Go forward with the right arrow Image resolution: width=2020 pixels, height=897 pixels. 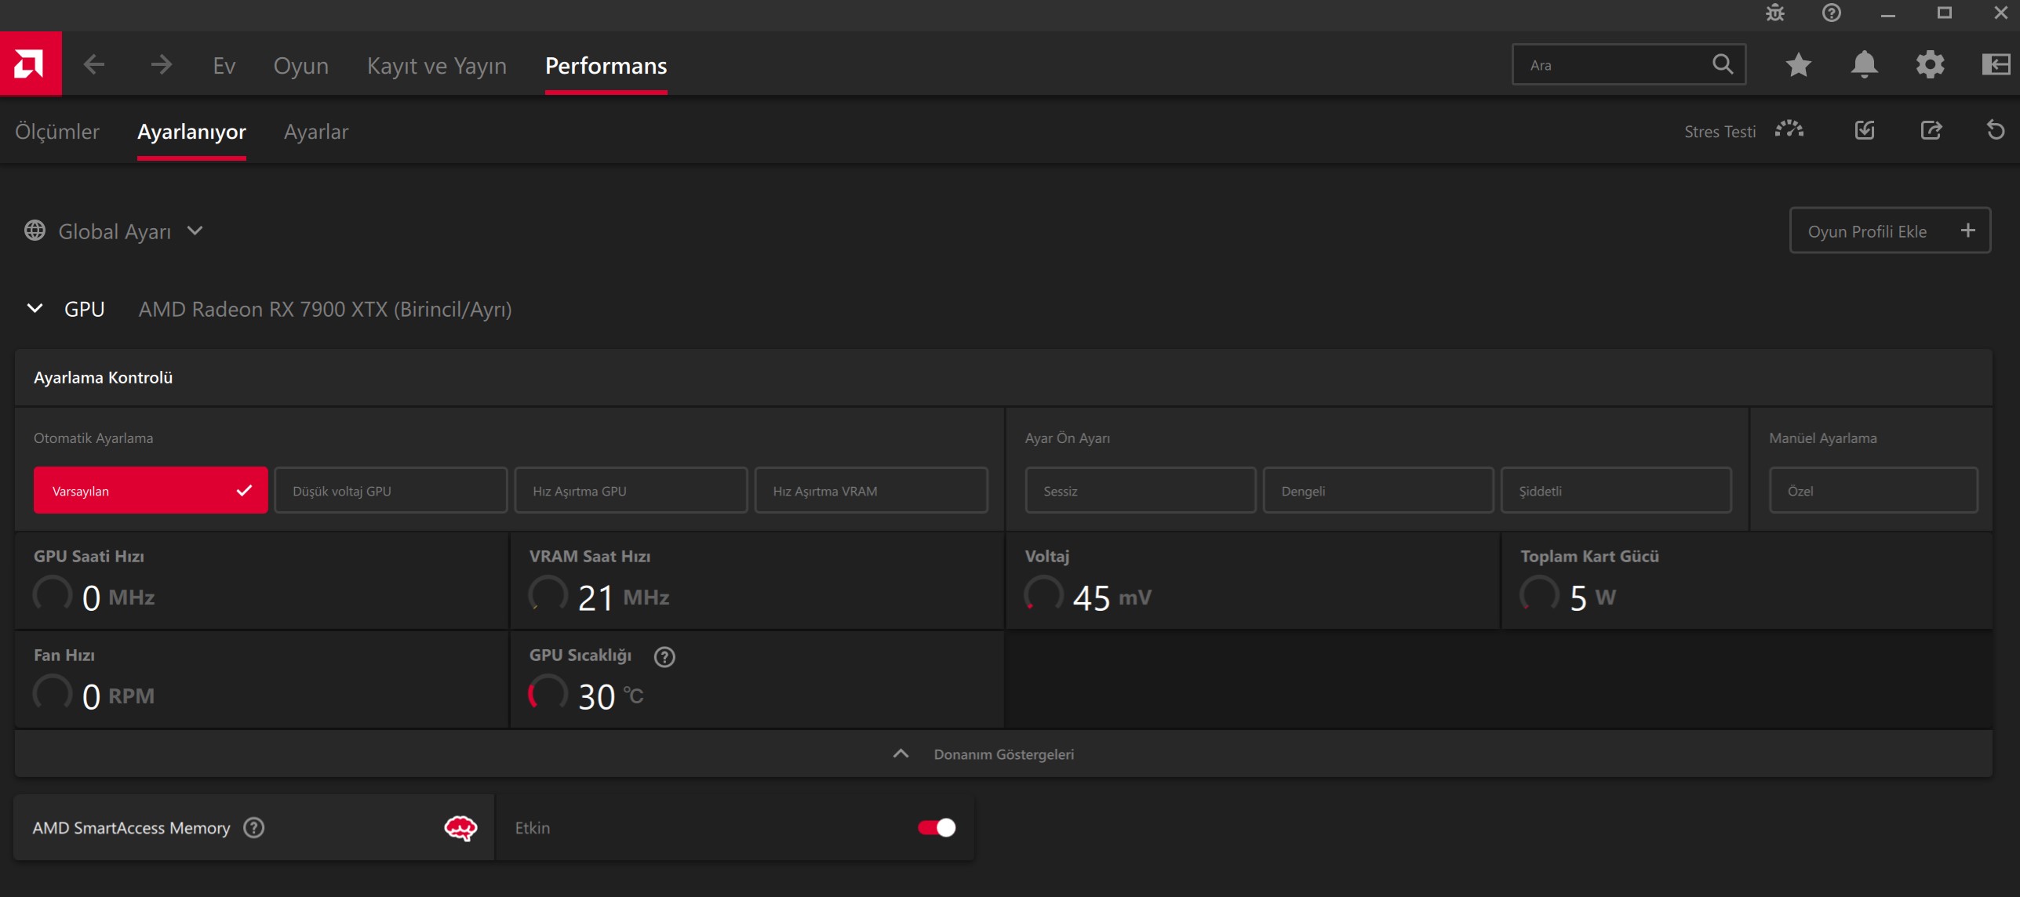pos(161,65)
